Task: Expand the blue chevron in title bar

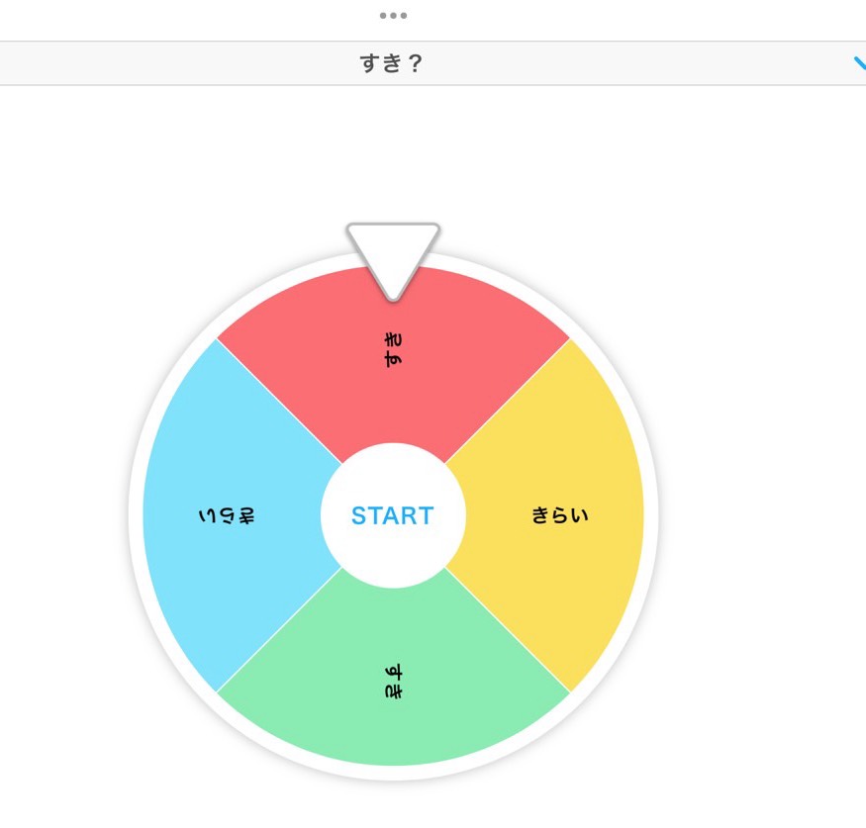Action: coord(858,64)
